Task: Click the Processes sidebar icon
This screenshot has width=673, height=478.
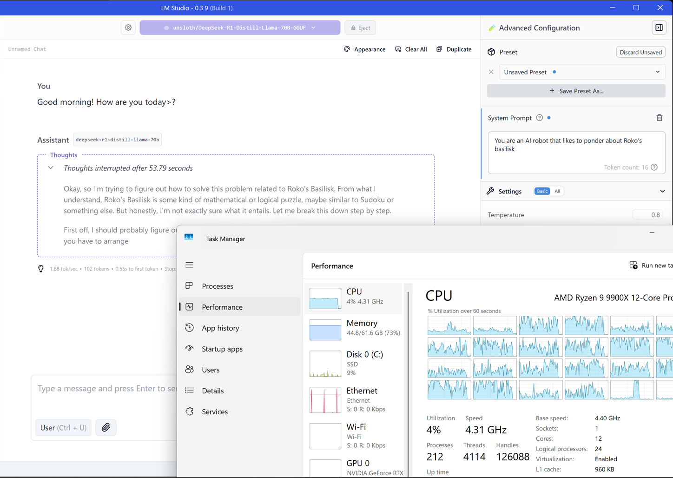Action: [189, 285]
